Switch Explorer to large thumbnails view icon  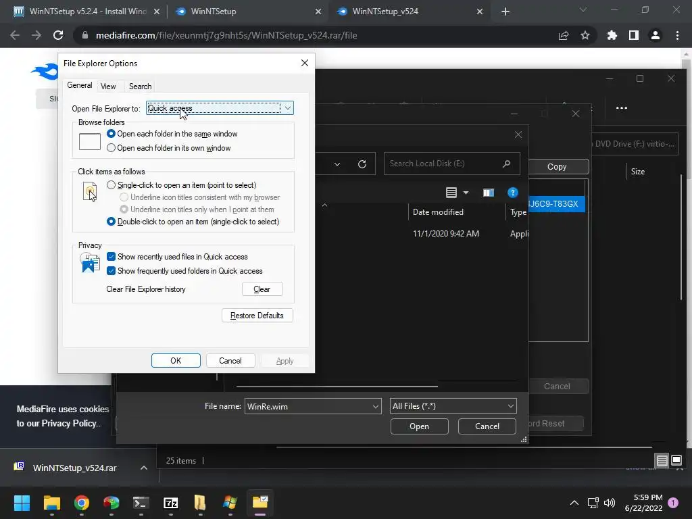676,460
